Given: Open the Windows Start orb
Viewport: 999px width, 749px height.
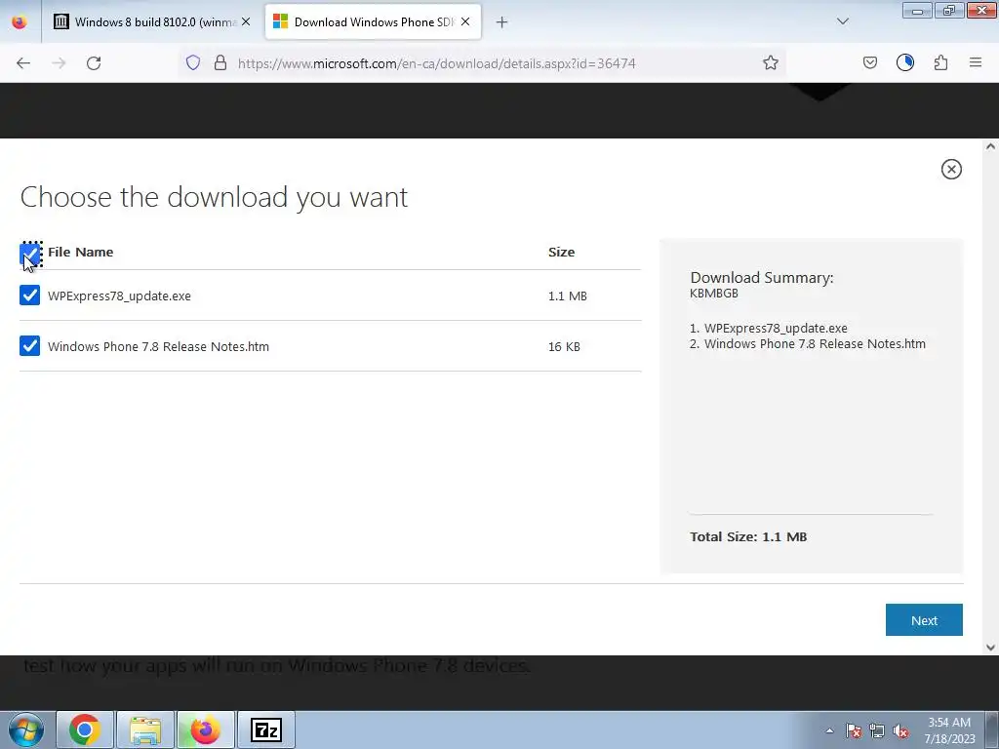Looking at the screenshot, I should (26, 729).
